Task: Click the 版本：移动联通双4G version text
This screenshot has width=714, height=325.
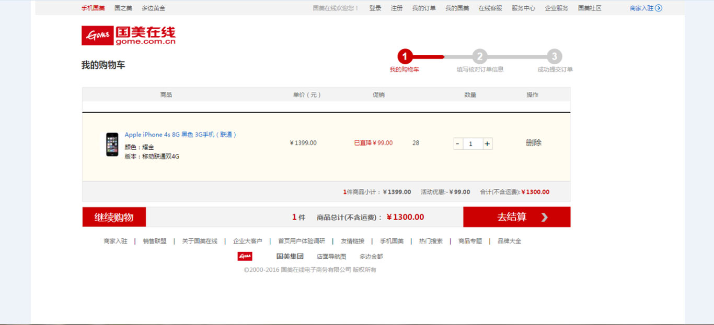Action: pyautogui.click(x=152, y=157)
